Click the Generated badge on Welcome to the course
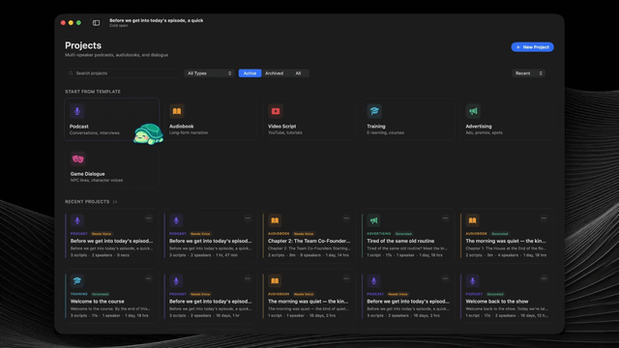 click(100, 294)
